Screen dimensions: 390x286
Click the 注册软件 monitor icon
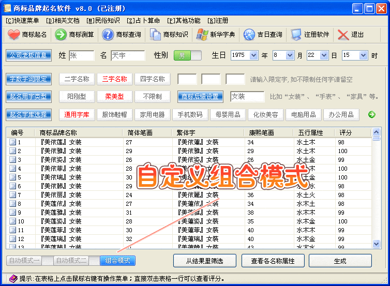pyautogui.click(x=296, y=34)
